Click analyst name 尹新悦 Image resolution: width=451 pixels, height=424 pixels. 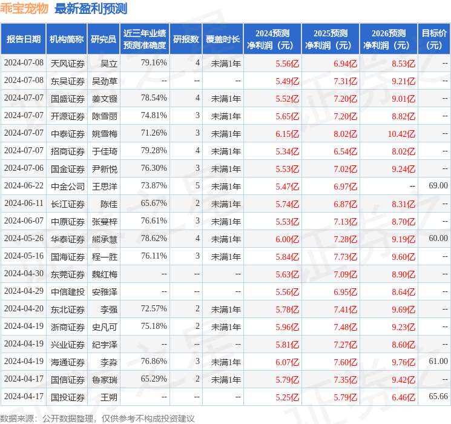tap(104, 169)
